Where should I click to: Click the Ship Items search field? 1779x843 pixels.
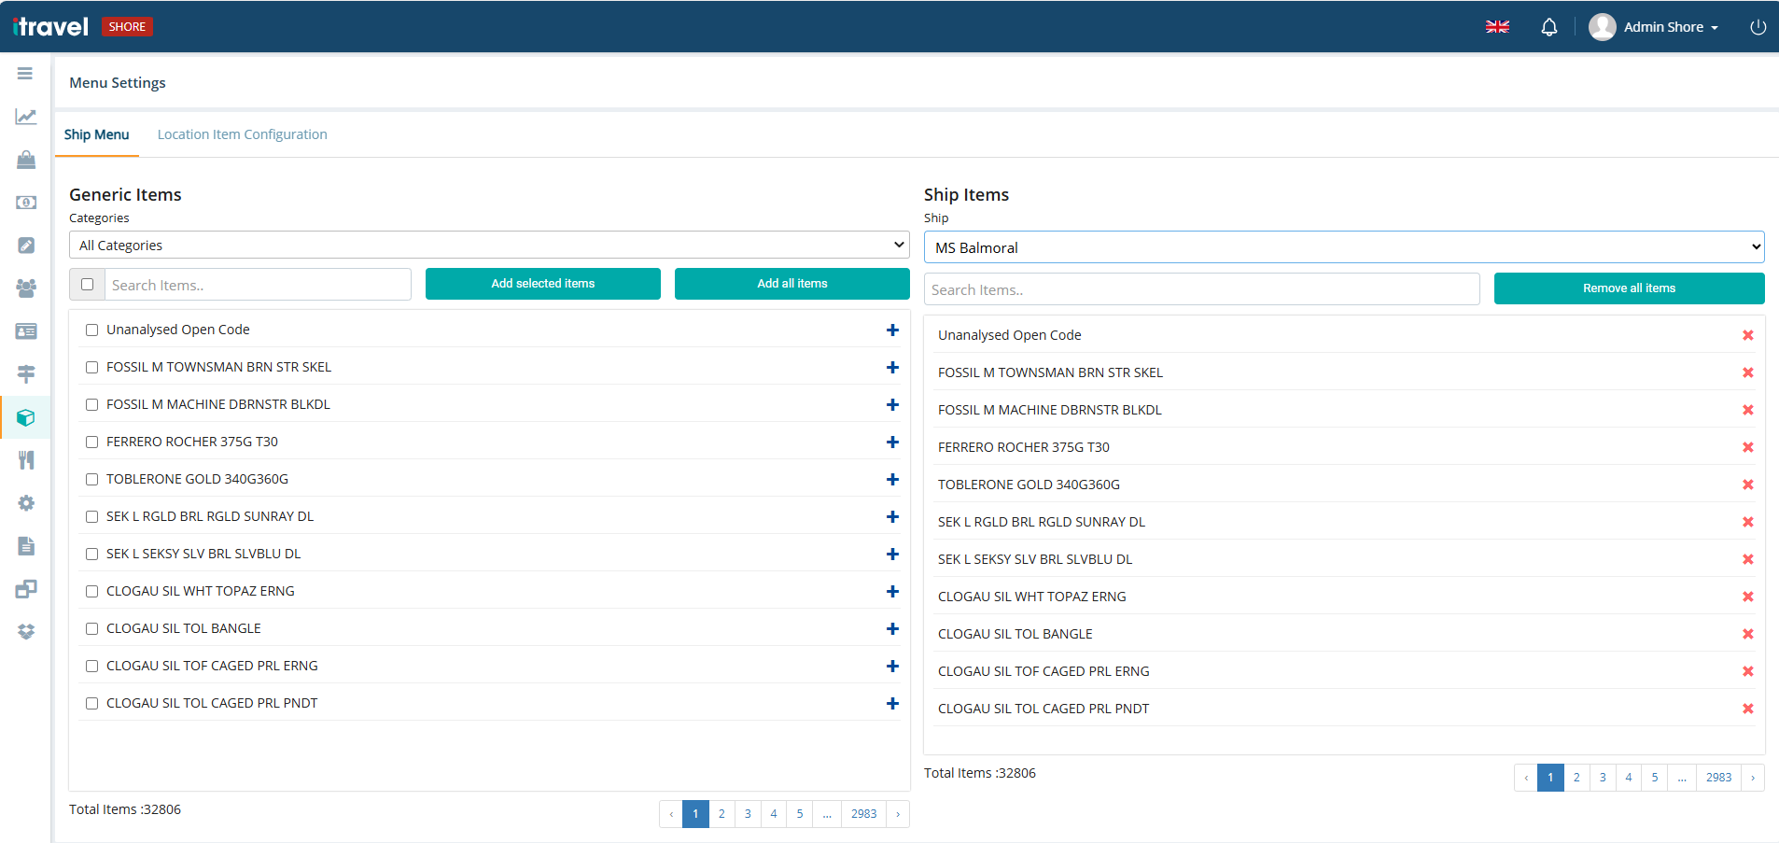(1200, 289)
